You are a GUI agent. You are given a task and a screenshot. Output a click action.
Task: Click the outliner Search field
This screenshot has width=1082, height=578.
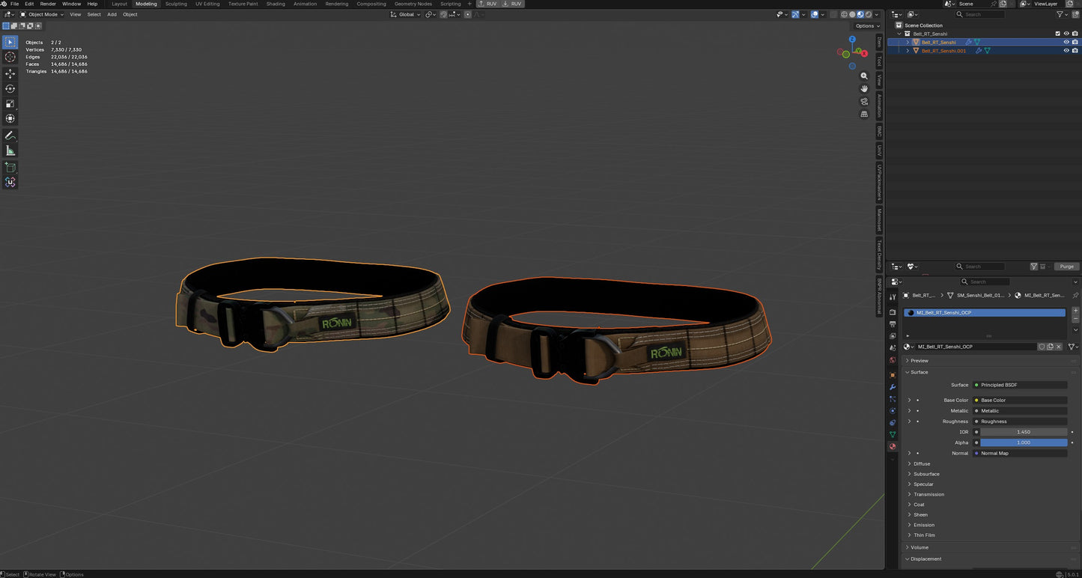(x=981, y=14)
